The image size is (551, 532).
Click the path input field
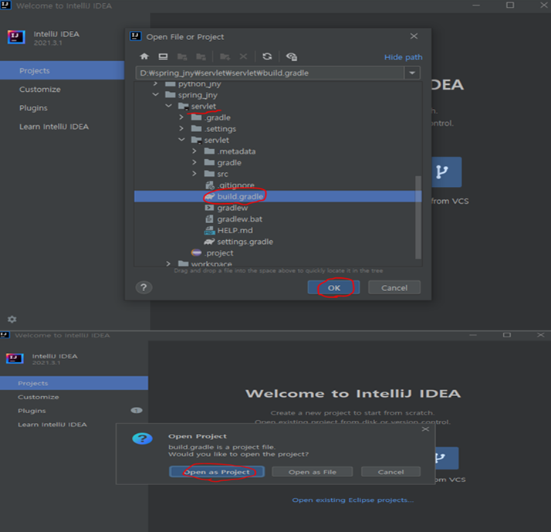pos(270,73)
